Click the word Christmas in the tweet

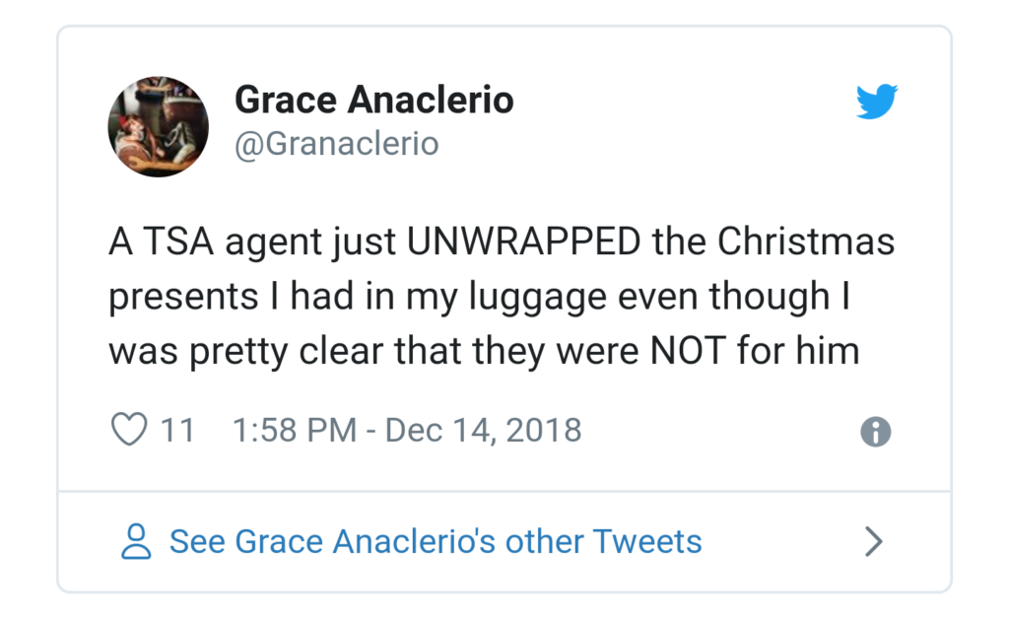tap(806, 241)
